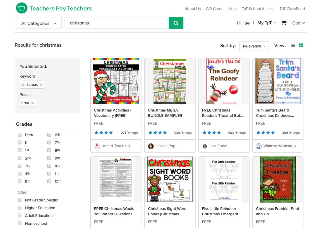Check the PreK grade checkbox

click(x=19, y=135)
